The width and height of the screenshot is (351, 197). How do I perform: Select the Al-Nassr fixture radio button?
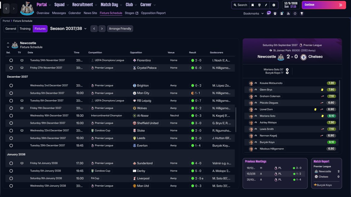tap(11, 116)
